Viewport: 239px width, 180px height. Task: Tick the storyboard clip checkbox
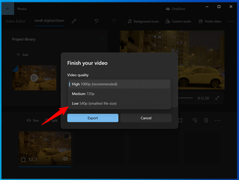pyautogui.click(x=66, y=136)
